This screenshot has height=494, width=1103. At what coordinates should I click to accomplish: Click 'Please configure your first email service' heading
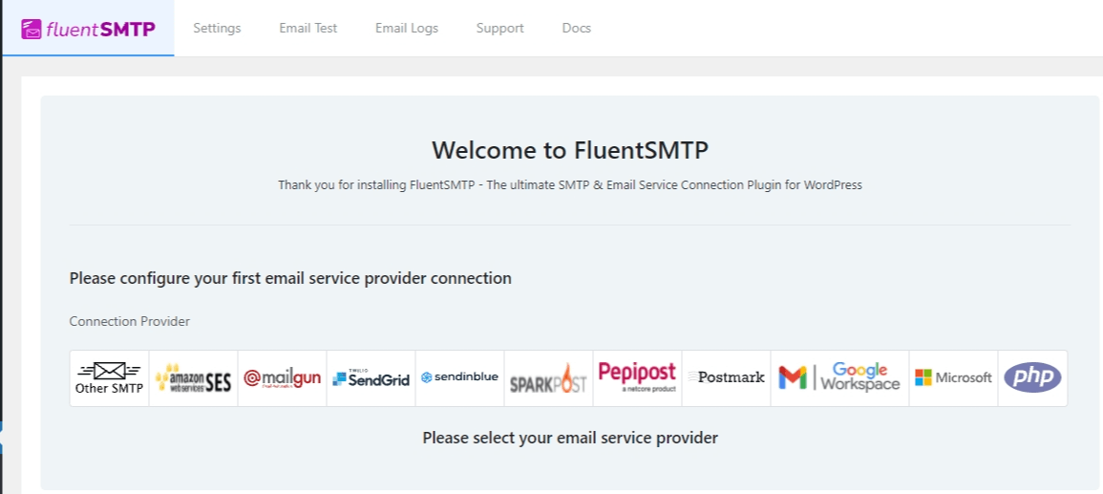click(289, 278)
